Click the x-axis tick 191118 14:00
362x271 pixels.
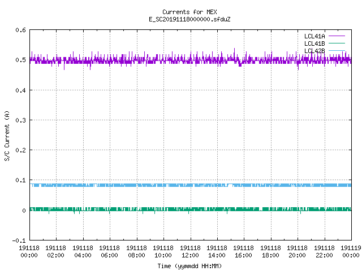coord(217,252)
